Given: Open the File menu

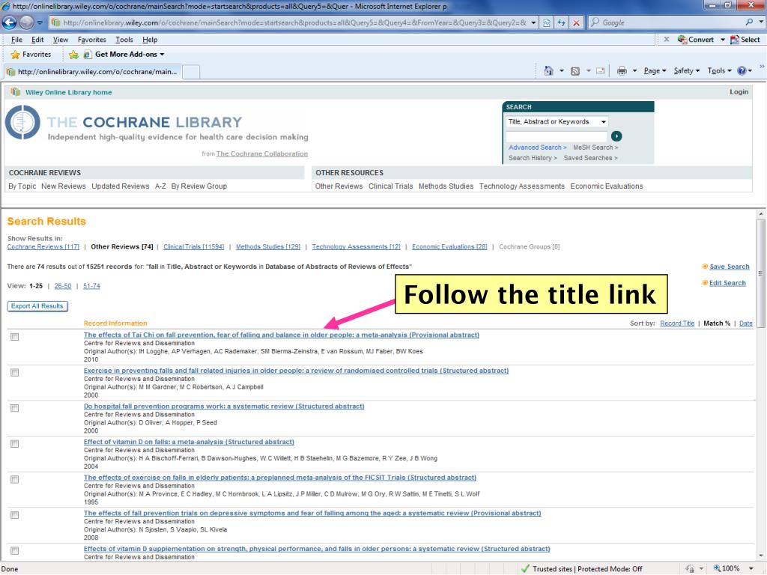Looking at the screenshot, I should [x=16, y=40].
